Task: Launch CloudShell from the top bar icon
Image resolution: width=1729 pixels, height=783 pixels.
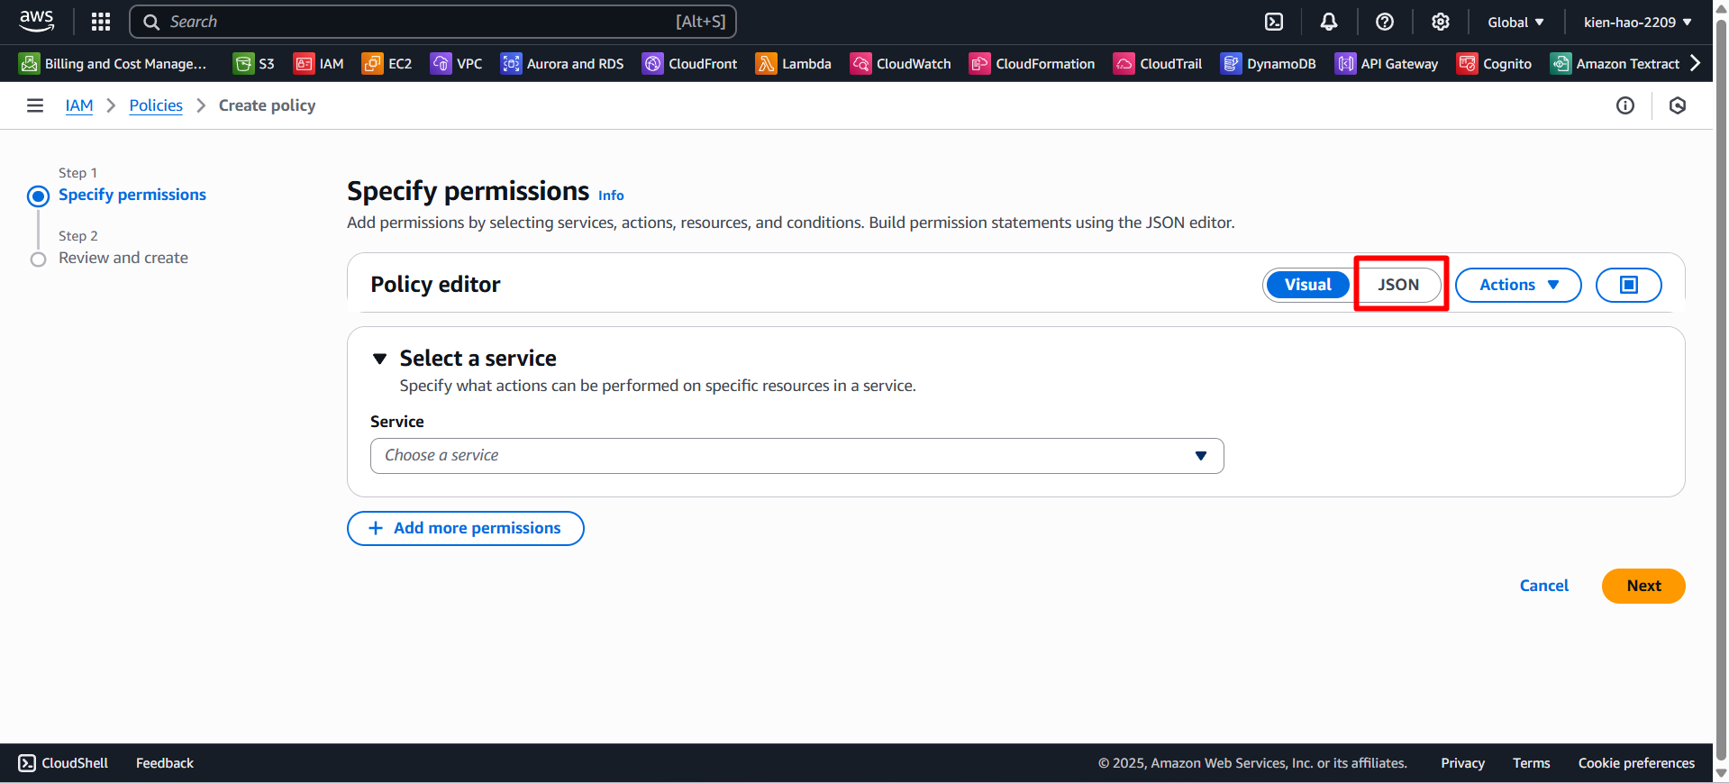Action: tap(1274, 22)
